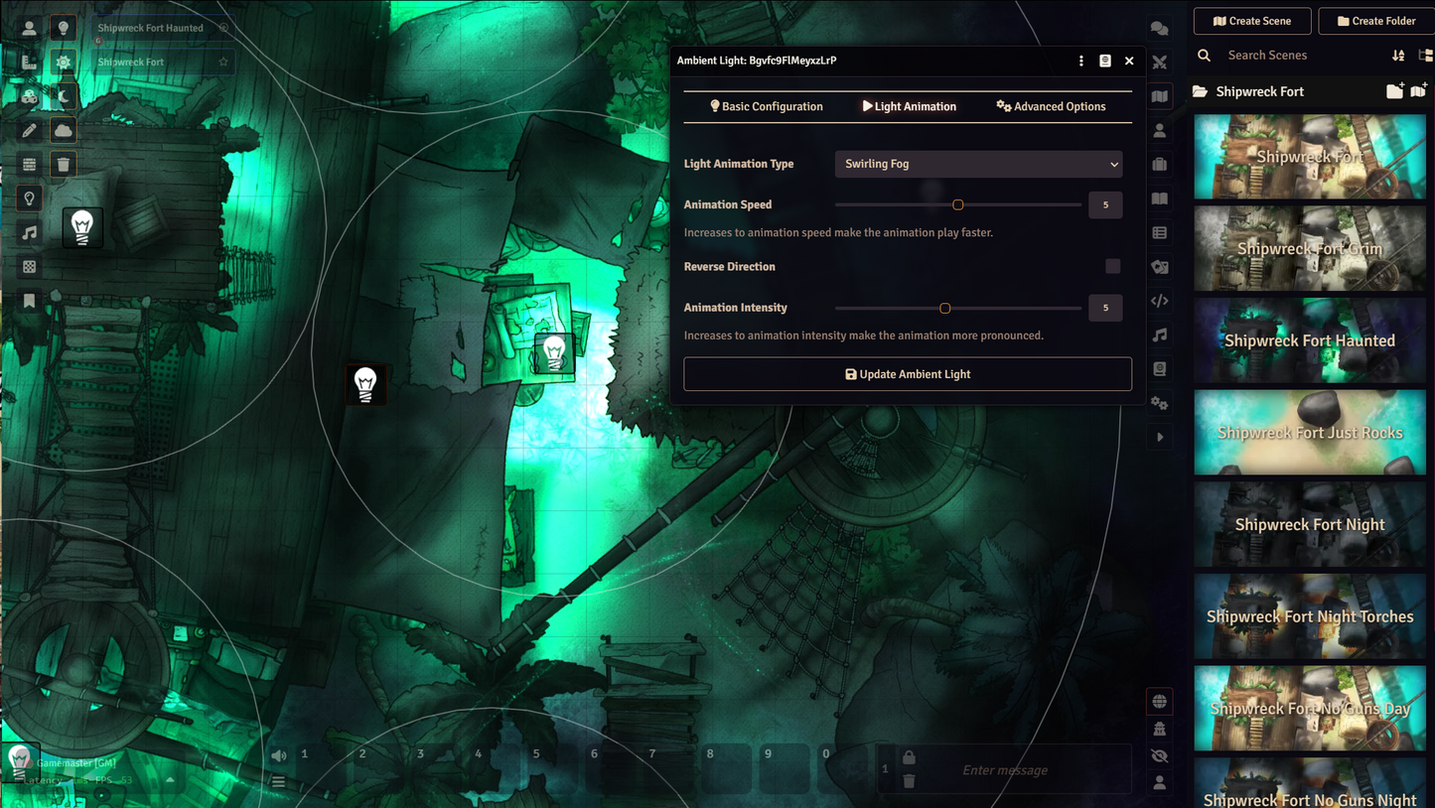The width and height of the screenshot is (1435, 808).
Task: Open the Tile Controls cubes icon
Action: (x=29, y=96)
